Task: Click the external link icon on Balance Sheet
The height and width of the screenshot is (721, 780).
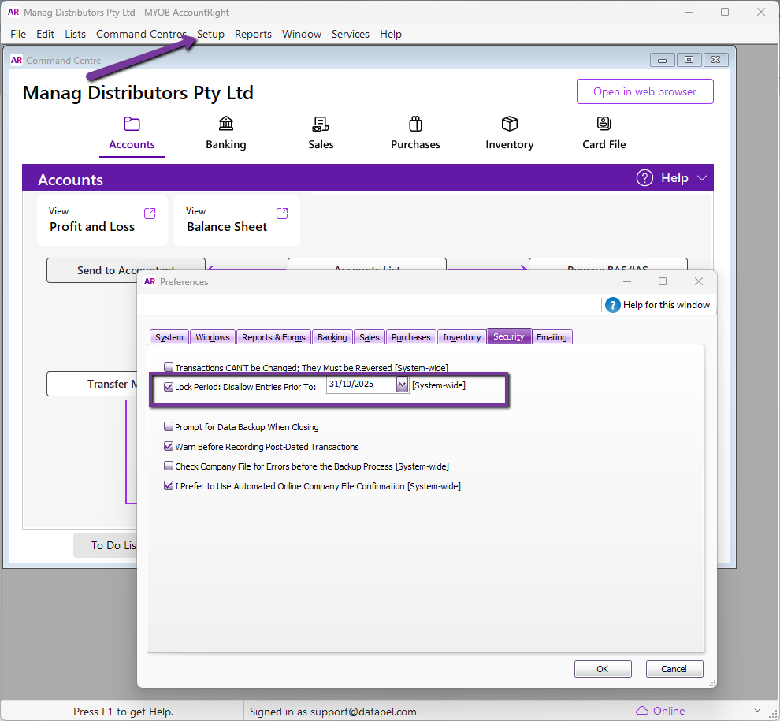Action: 282,214
